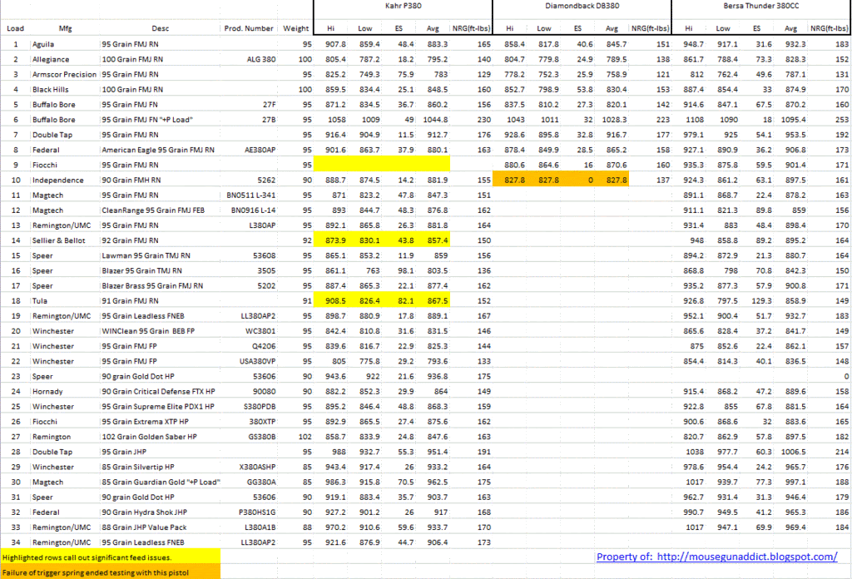
Task: Select the yellow 'Highlighted rows call out' legend cell
Action: tap(111, 557)
